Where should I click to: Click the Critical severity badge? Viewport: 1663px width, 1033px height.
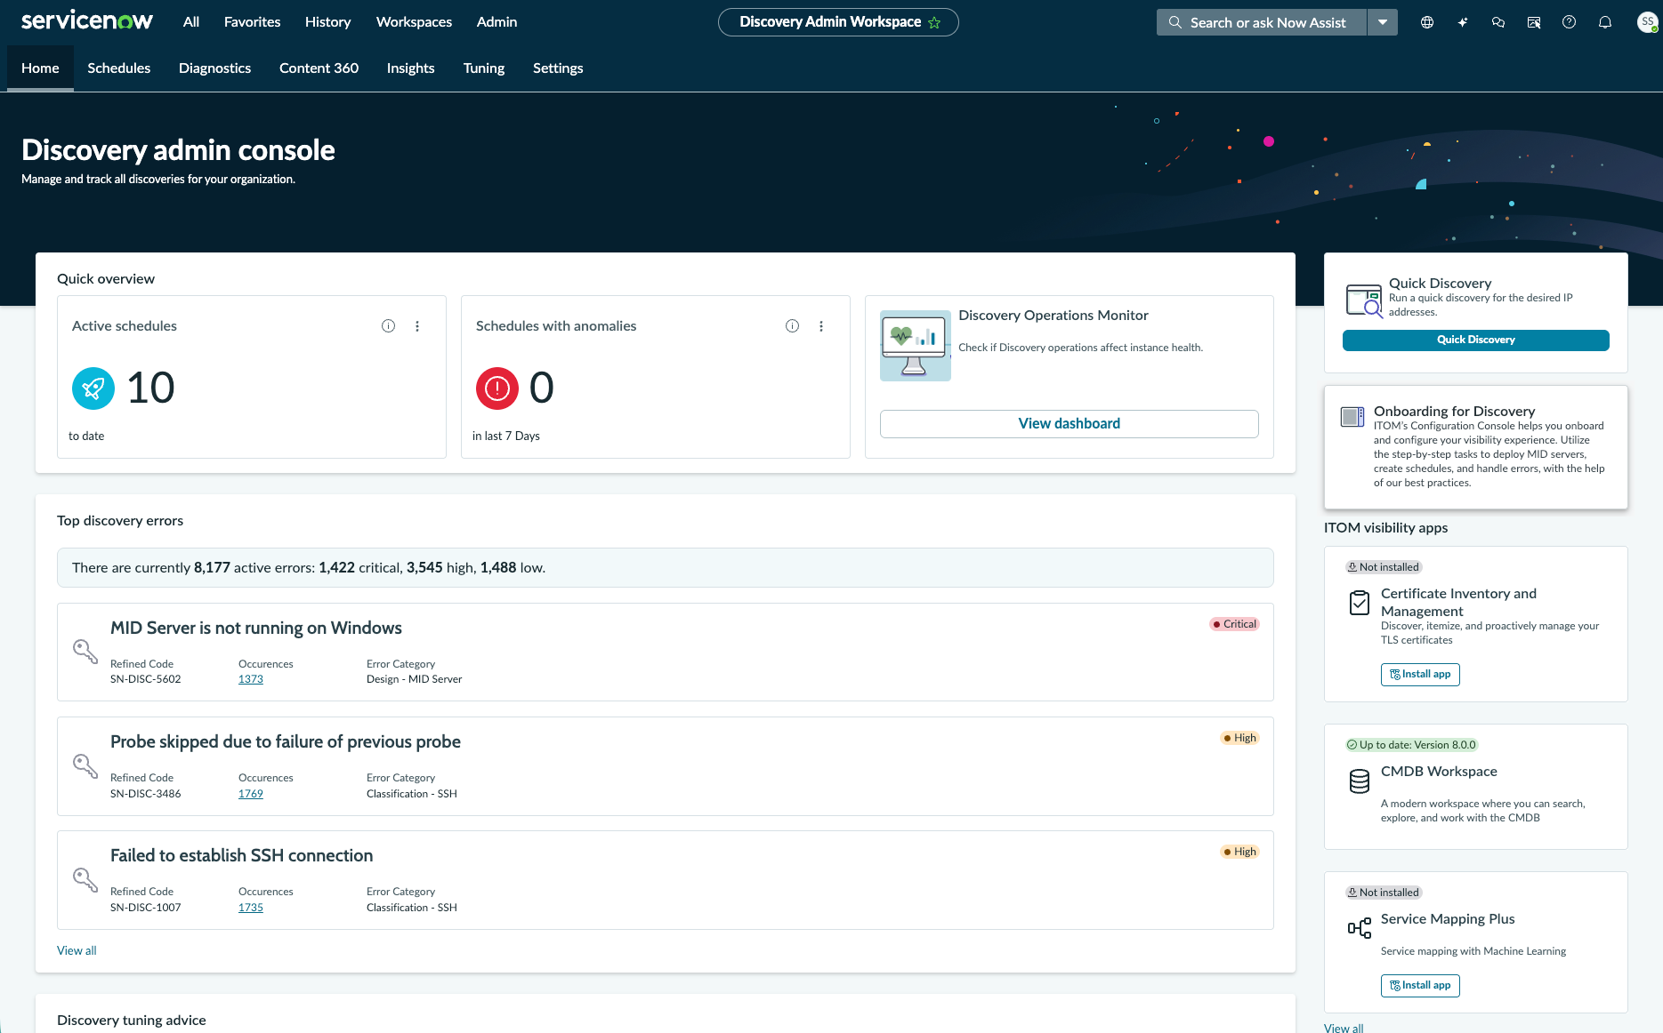pos(1234,624)
